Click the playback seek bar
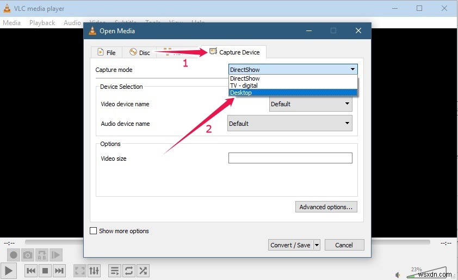This screenshot has height=280, width=458. click(x=227, y=242)
